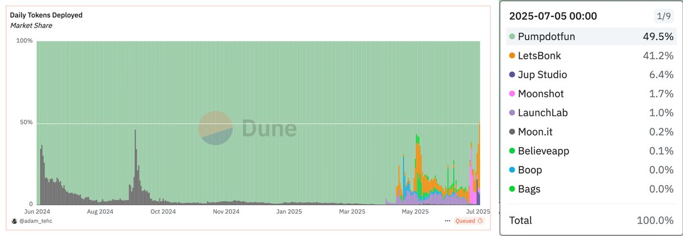
Task: Click the 1/9 page indicator badge
Action: point(664,16)
